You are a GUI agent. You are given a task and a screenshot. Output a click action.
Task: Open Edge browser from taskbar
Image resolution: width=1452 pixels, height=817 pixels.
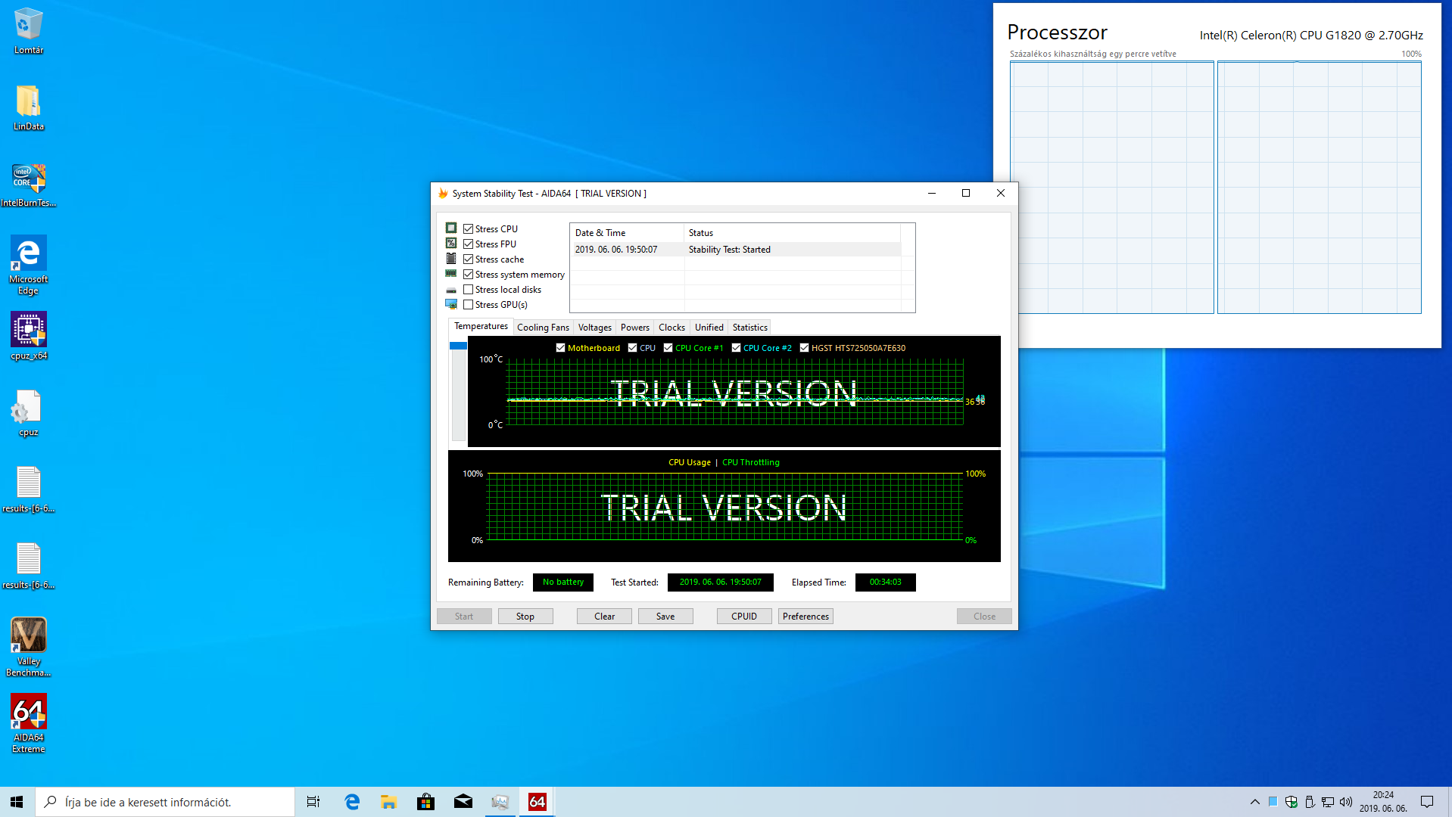point(352,802)
